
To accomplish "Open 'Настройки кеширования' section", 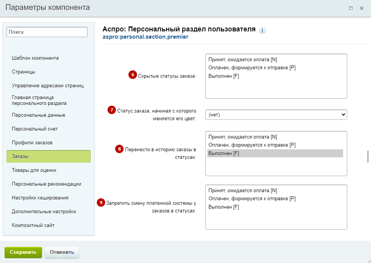I will 40,198.
